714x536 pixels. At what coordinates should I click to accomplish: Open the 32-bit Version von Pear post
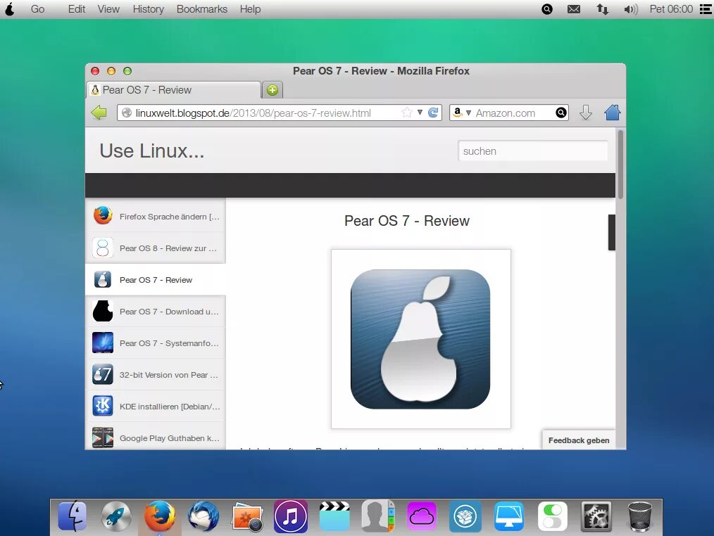point(156,374)
